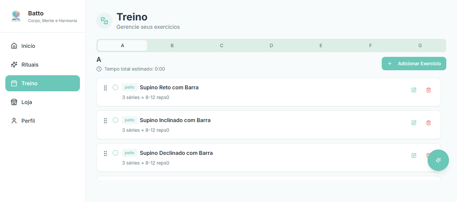Select workout tab D
Viewport: 457px width, 202px height.
(x=271, y=45)
